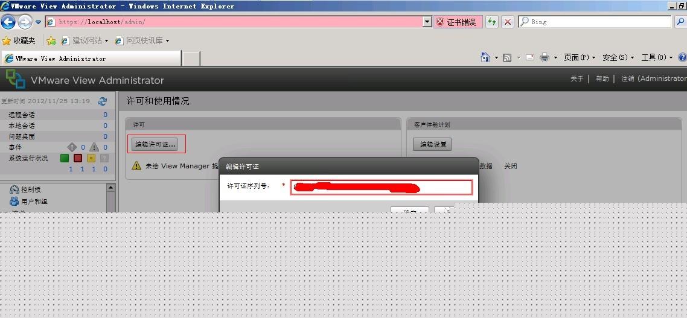Click the browser Forward arrow button
Image resolution: width=687 pixels, height=318 pixels.
[x=25, y=22]
